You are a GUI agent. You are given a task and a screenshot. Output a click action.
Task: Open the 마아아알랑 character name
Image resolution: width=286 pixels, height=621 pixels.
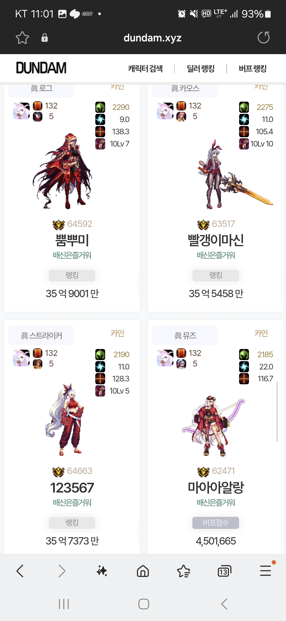[216, 487]
